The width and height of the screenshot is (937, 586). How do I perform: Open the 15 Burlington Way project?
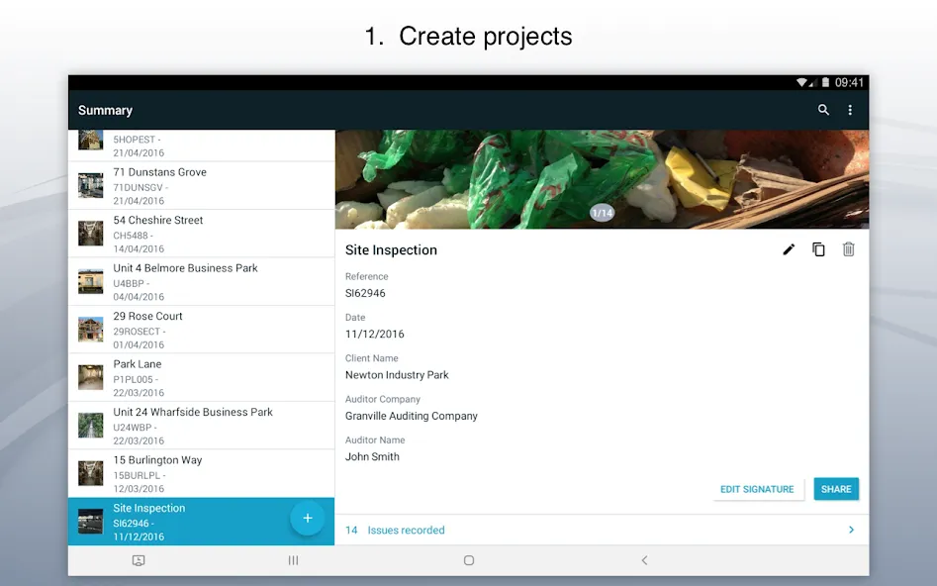(x=202, y=473)
